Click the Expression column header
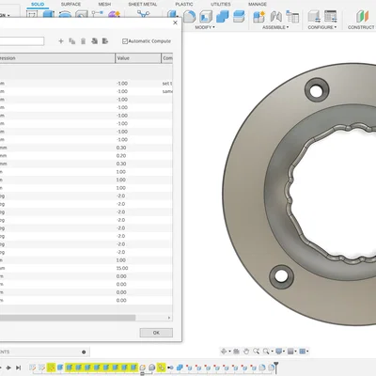This screenshot has height=376, width=376. [57, 58]
